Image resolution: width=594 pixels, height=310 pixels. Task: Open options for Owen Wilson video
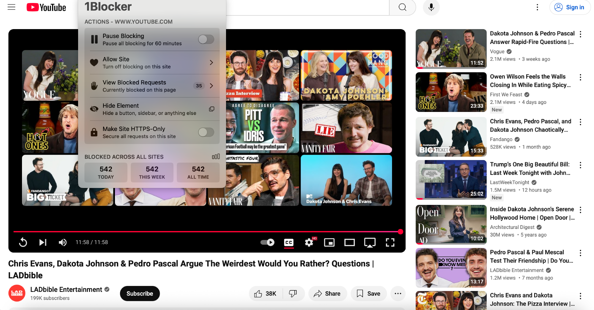coord(580,77)
